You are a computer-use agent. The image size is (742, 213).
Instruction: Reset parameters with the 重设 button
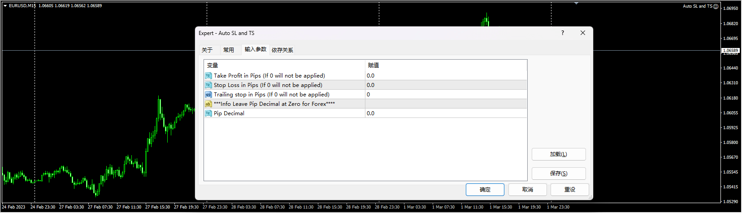[570, 190]
